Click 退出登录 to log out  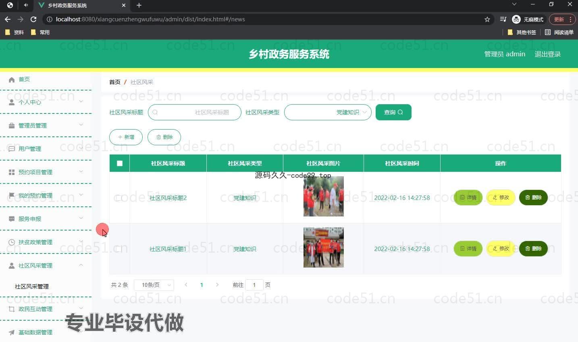click(547, 54)
